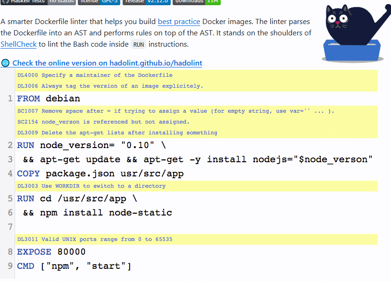Click the 'EXPOSE 80000' code line
The image size is (391, 282).
pos(51,252)
